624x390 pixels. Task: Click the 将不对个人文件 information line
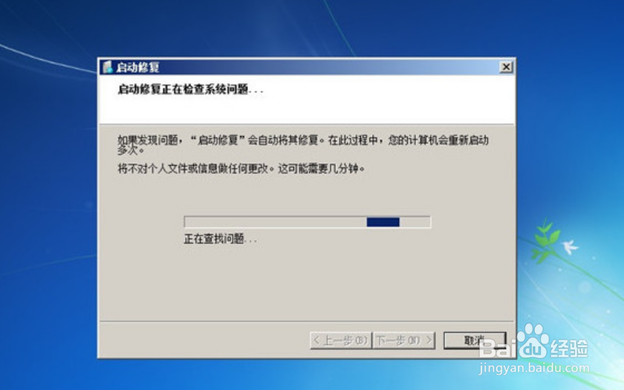[x=241, y=169]
